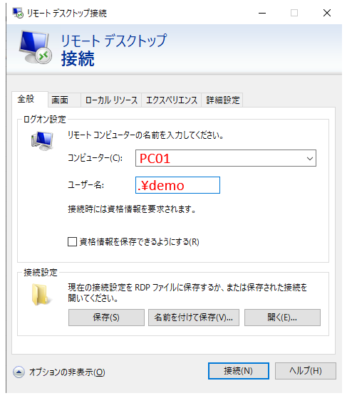The image size is (347, 398).
Task: Open help with ヘルプ(H) button
Action: 306,371
